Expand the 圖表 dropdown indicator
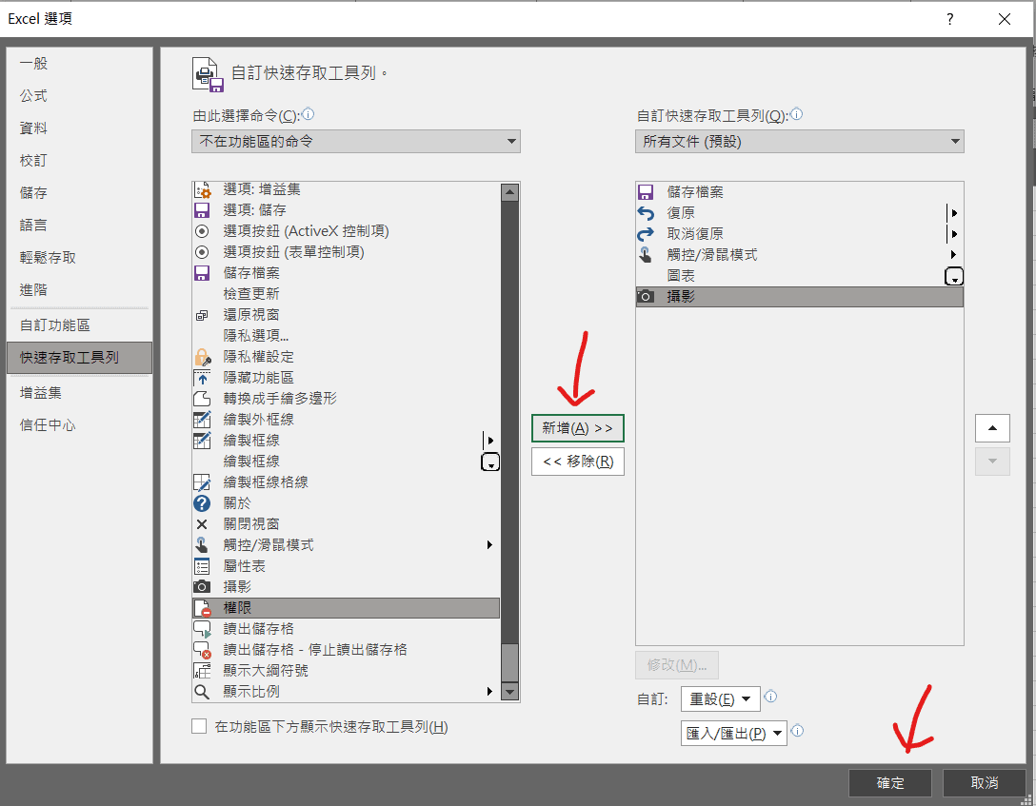The height and width of the screenshot is (806, 1036). (x=954, y=277)
